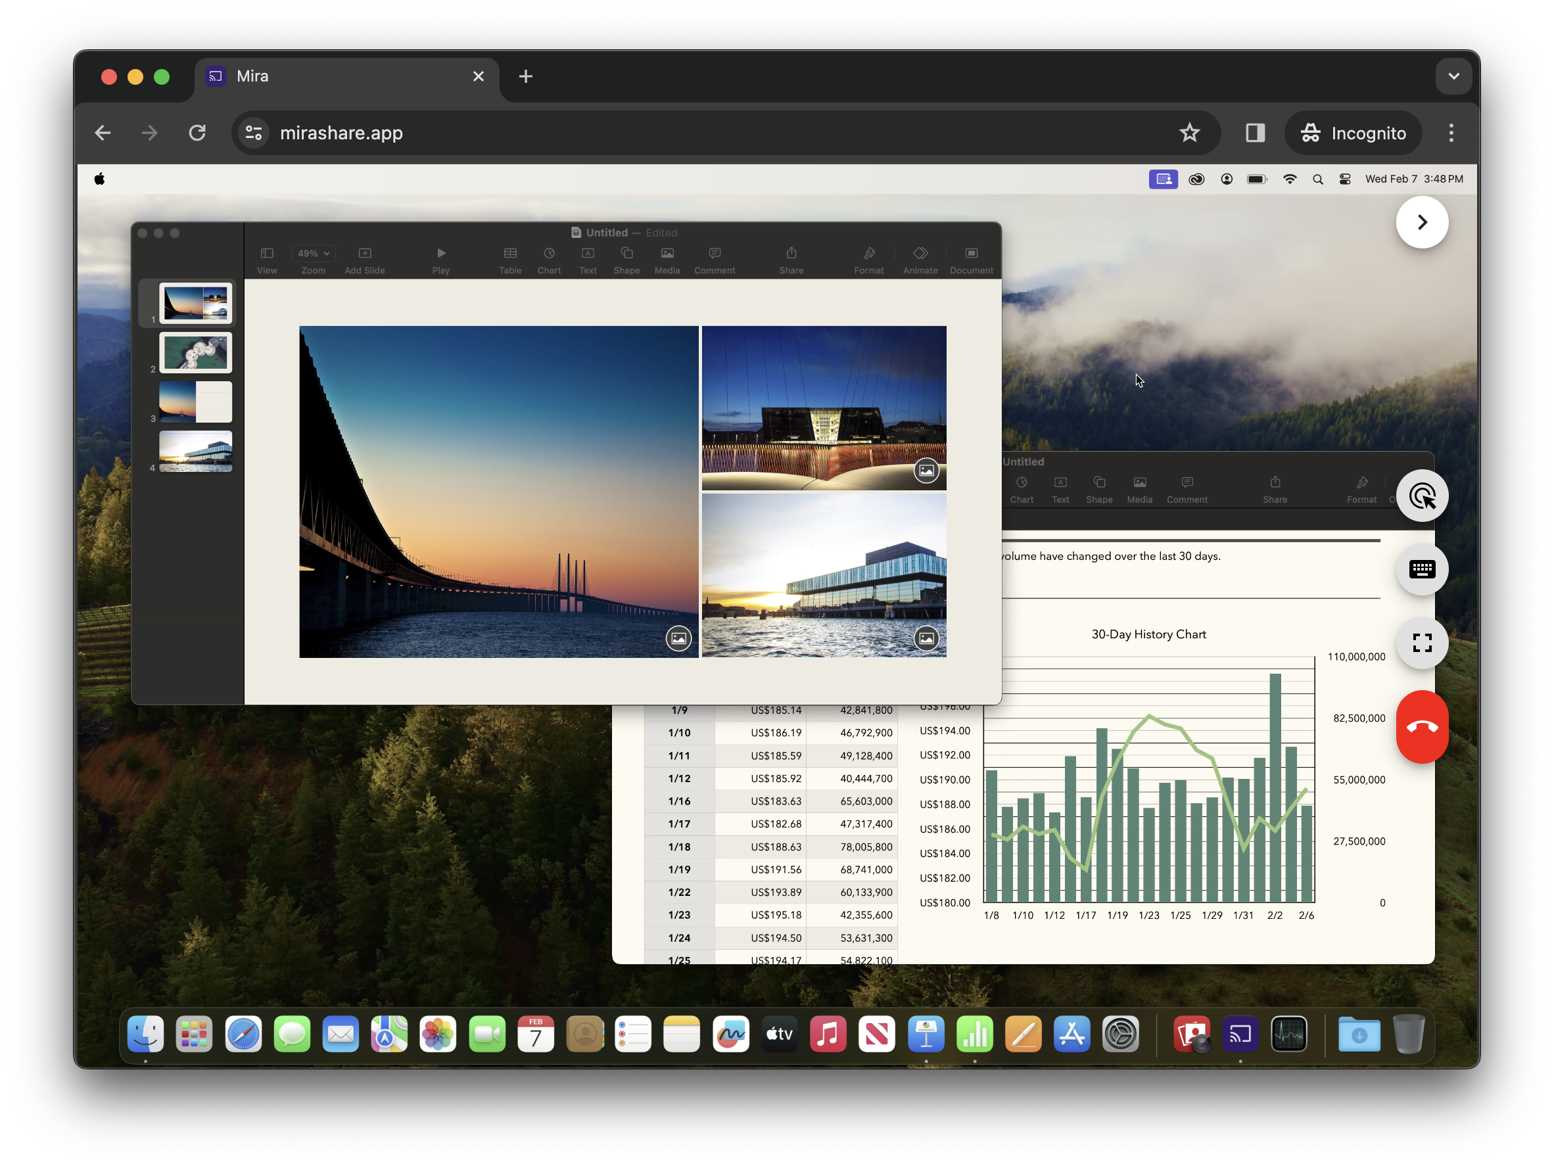Click the date and time Wed Feb 7
The height and width of the screenshot is (1166, 1554).
click(1413, 179)
